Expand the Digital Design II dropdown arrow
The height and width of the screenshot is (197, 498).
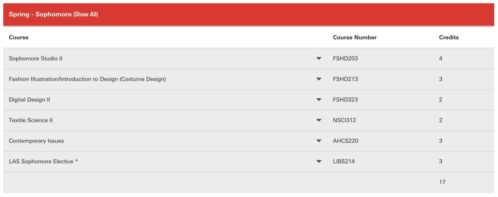pyautogui.click(x=319, y=100)
